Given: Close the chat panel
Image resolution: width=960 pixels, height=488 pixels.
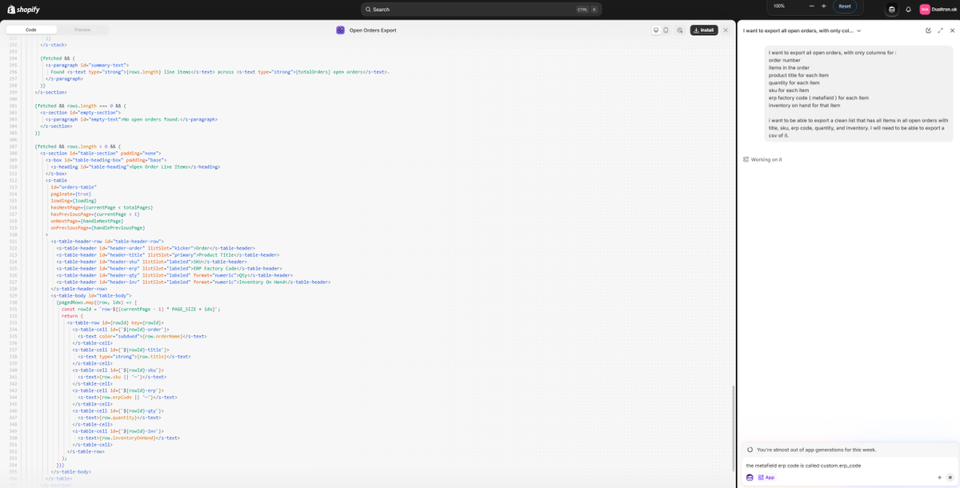Looking at the screenshot, I should coord(951,30).
